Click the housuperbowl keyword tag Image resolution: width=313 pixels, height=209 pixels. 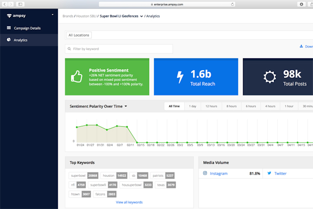(136, 185)
